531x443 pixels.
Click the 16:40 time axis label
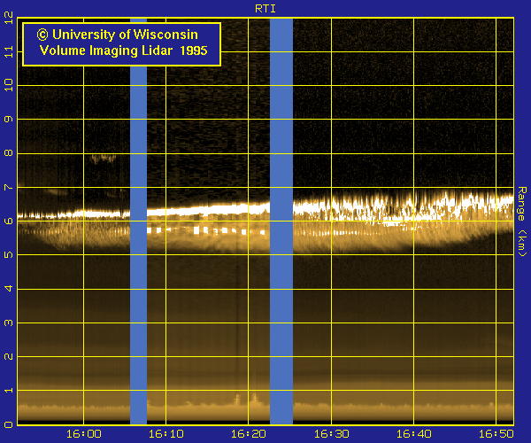414,433
